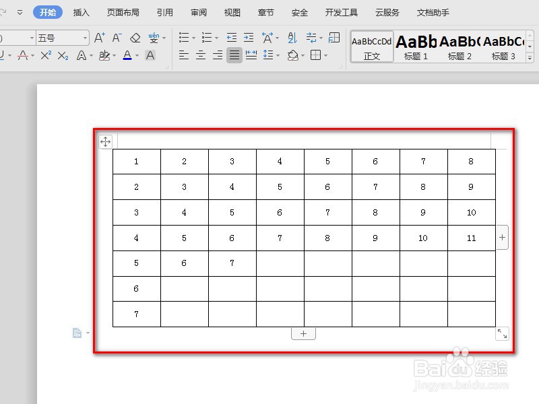Screen dimensions: 539x404
Task: Switch to the 引用 tab
Action: point(164,13)
